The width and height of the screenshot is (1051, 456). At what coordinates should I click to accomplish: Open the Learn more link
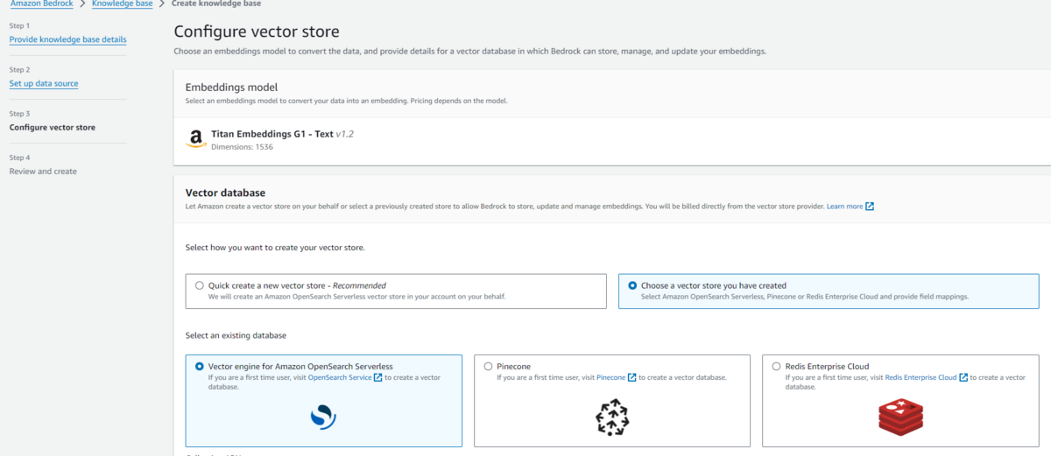click(844, 207)
